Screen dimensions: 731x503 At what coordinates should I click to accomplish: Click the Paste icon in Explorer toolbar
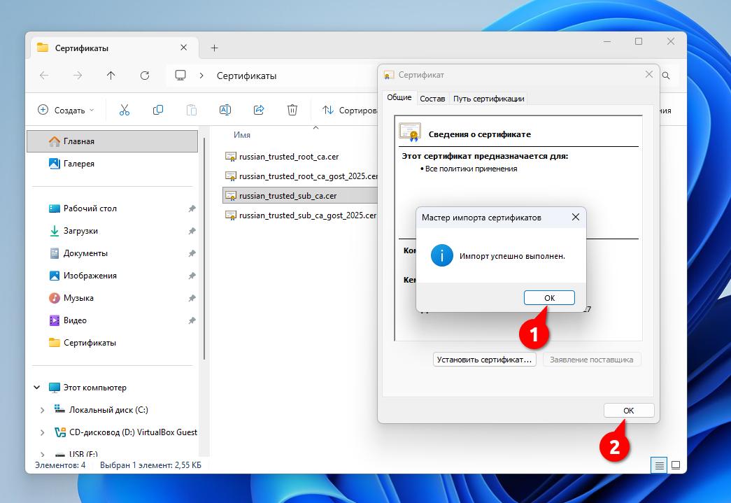pyautogui.click(x=191, y=110)
